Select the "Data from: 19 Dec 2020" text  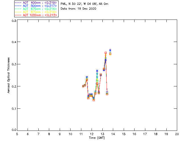(x=78, y=8)
